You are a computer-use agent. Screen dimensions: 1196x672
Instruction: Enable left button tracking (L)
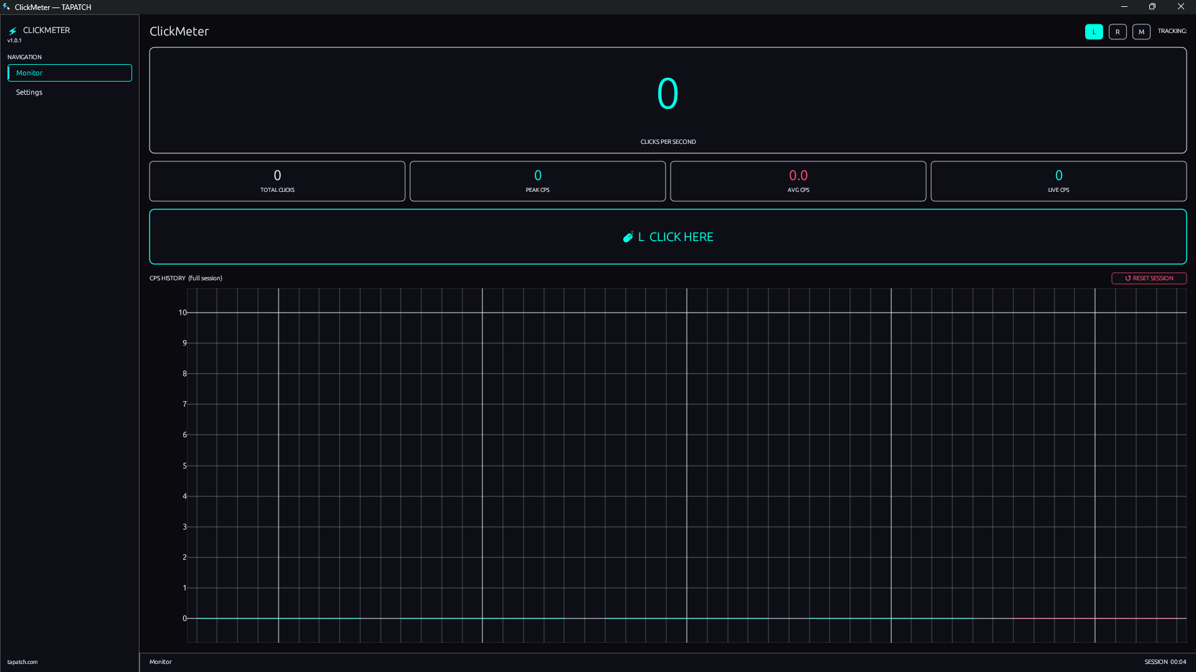click(1094, 32)
